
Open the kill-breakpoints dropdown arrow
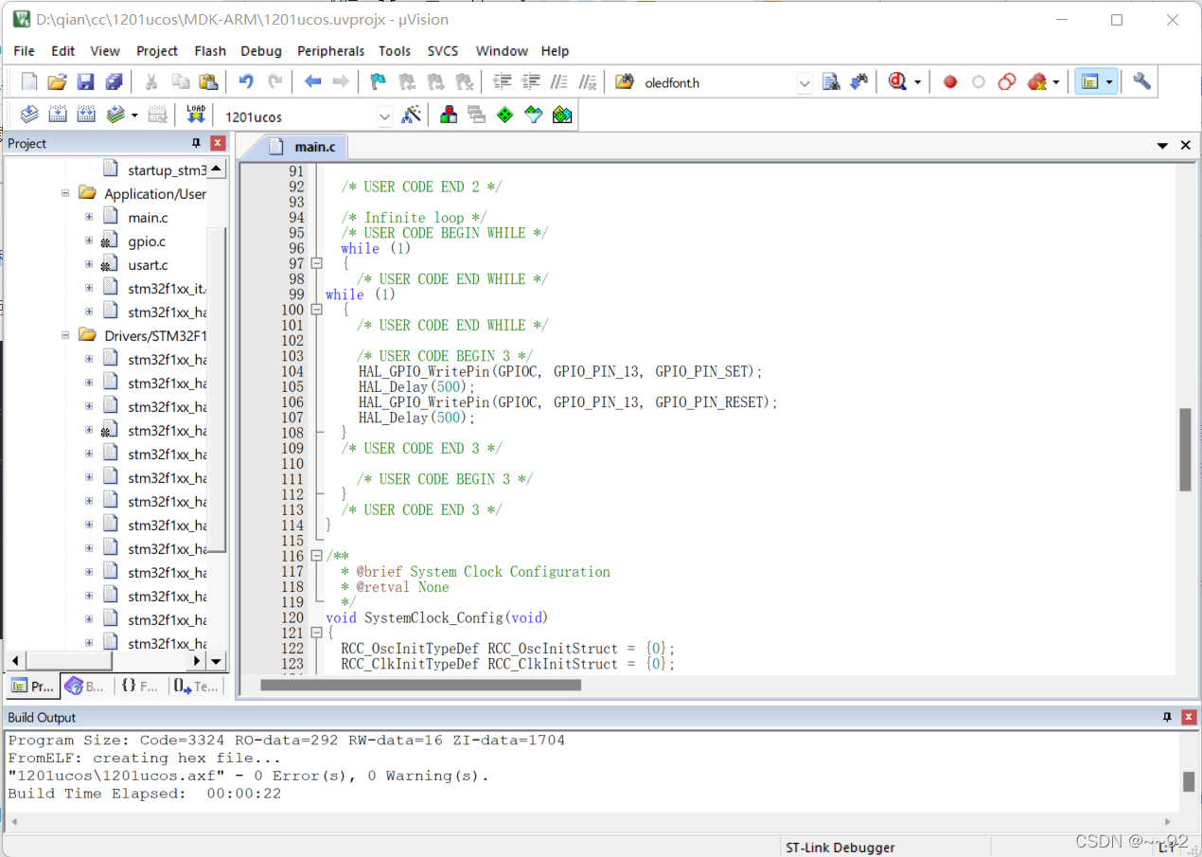1055,82
